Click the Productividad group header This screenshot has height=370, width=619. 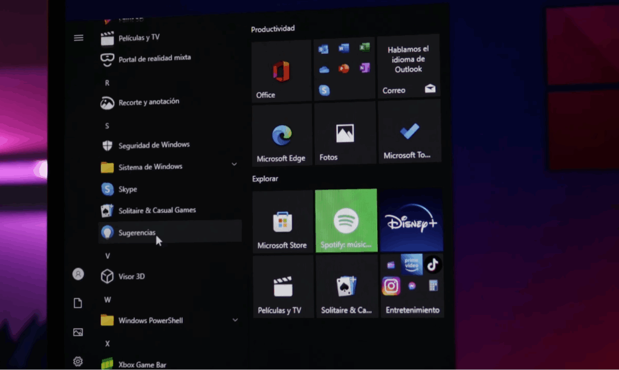click(x=273, y=29)
